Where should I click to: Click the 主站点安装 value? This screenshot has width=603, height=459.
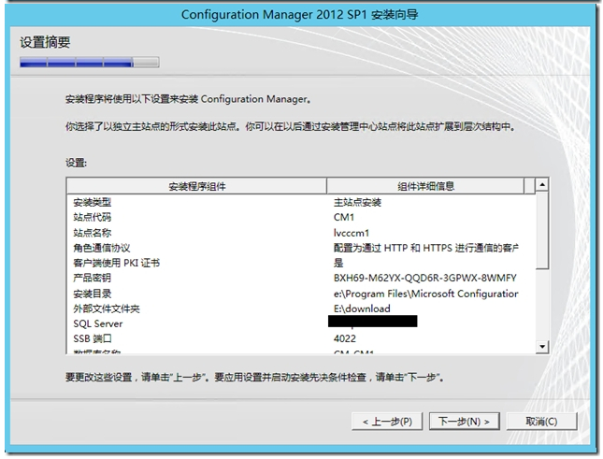[357, 202]
